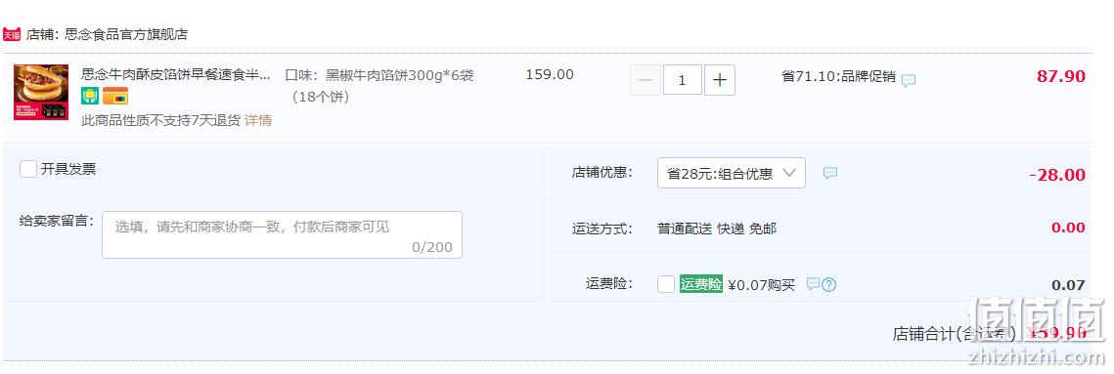The image size is (1114, 374).
Task: Open the chat bubble icon after ¥0.07购买
Action: [x=814, y=284]
